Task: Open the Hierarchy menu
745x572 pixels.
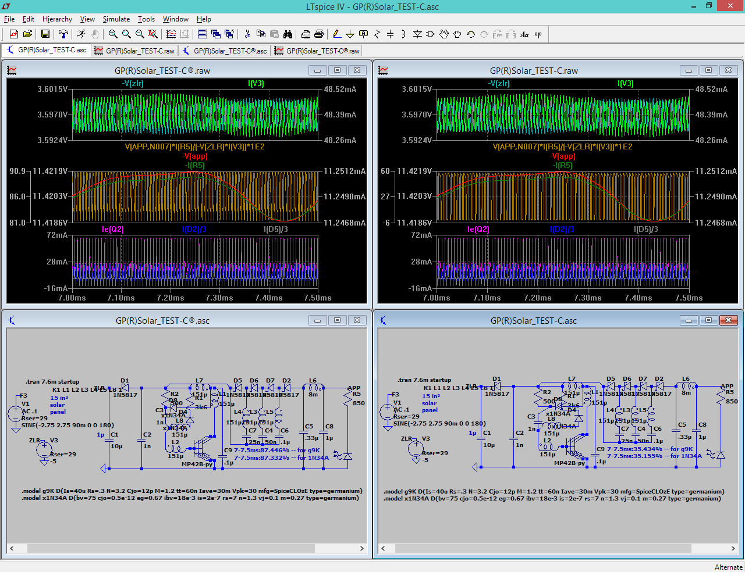Action: click(x=57, y=19)
